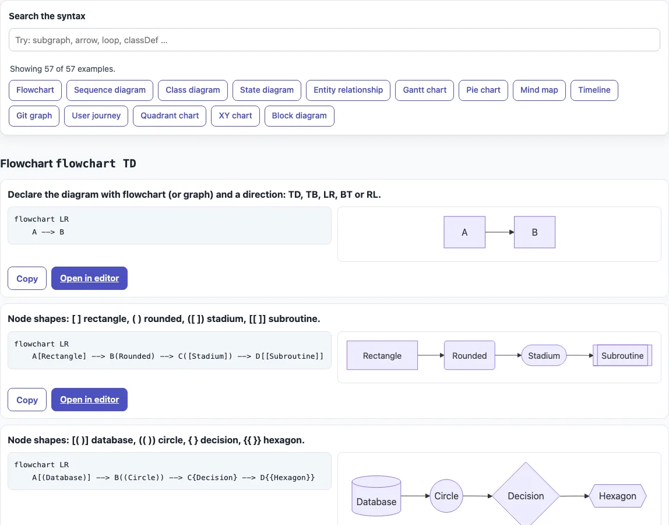
Task: Click the Hexagon diagram node
Action: coord(617,496)
